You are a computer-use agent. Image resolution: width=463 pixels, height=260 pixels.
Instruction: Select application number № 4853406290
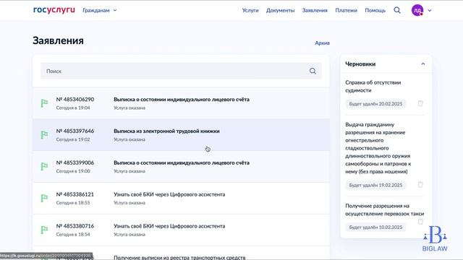75,100
